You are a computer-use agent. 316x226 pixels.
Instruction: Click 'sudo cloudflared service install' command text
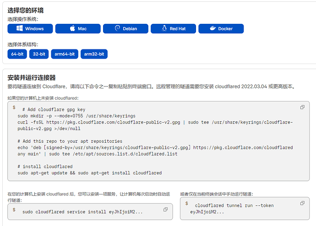click(x=82, y=212)
